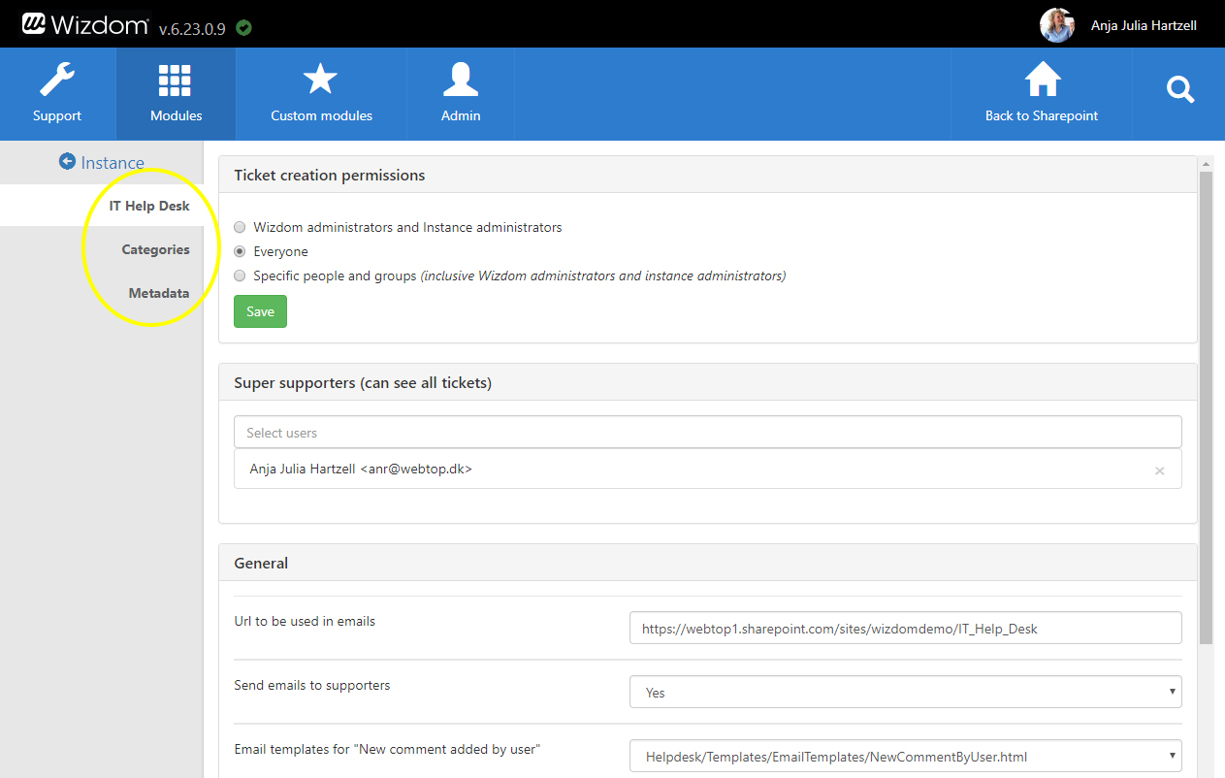
Task: Select Wizdom administrators and Instance administrators option
Action: tap(240, 227)
